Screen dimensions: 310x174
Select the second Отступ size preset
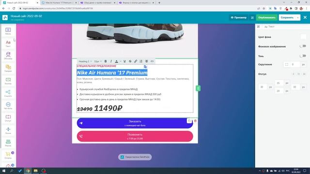(299, 74)
